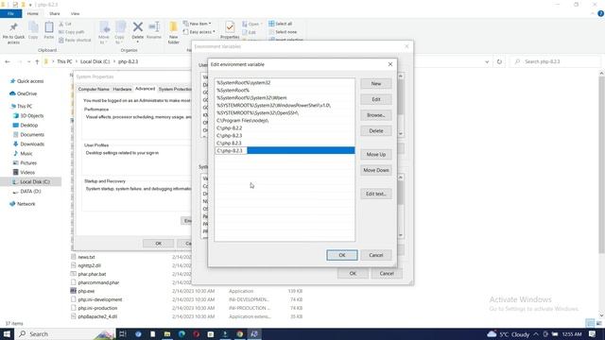Click the Edit button beside the path list
This screenshot has width=605, height=340.
(376, 99)
